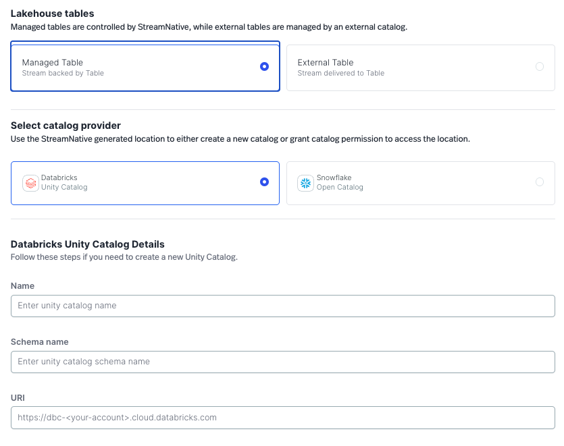
Task: Click the 'Managed Table' card title
Action: click(53, 63)
